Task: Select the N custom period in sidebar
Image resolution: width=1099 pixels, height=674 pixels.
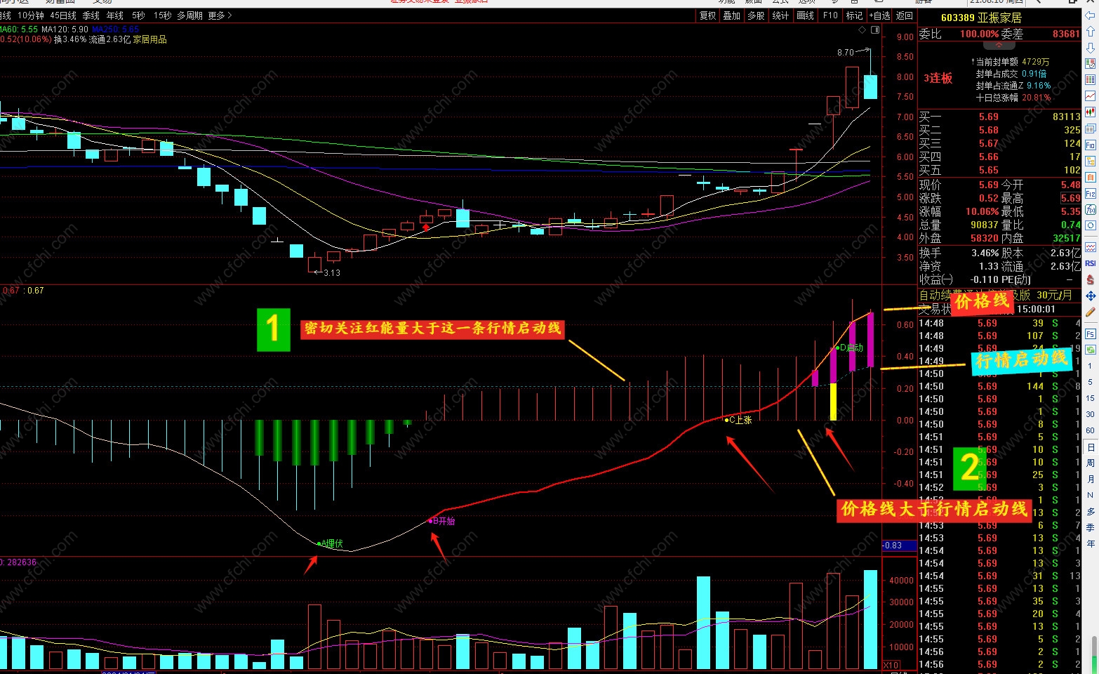Action: 1091,495
